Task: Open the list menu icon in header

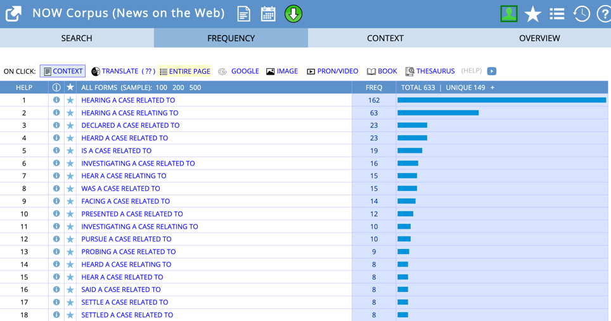Action: pos(557,15)
